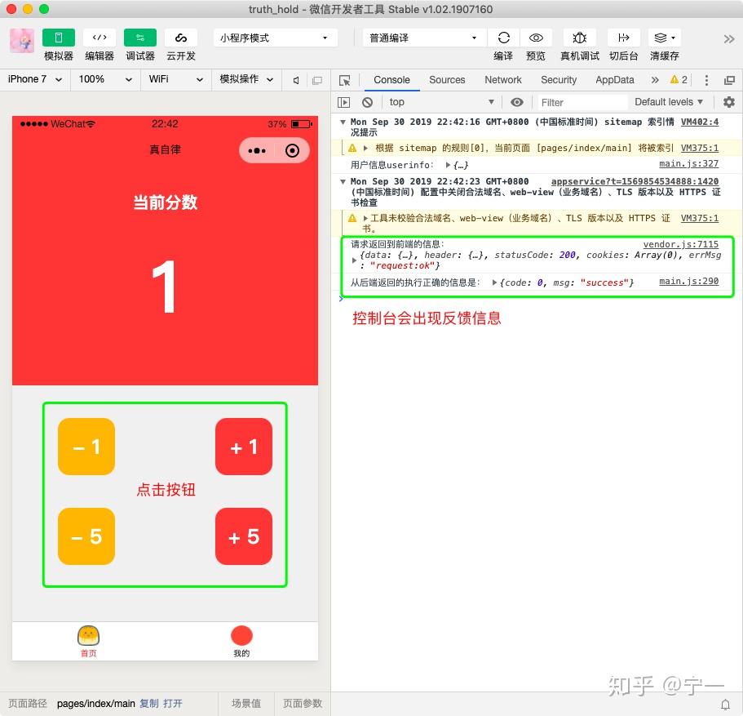Select the inspect element cursor icon
Viewport: 743px width, 716px height.
click(345, 79)
